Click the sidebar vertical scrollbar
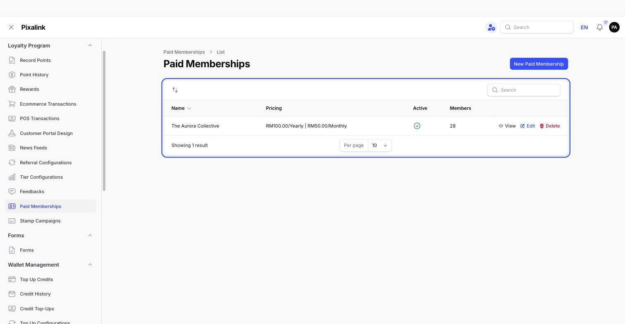Image resolution: width=625 pixels, height=324 pixels. [x=104, y=121]
